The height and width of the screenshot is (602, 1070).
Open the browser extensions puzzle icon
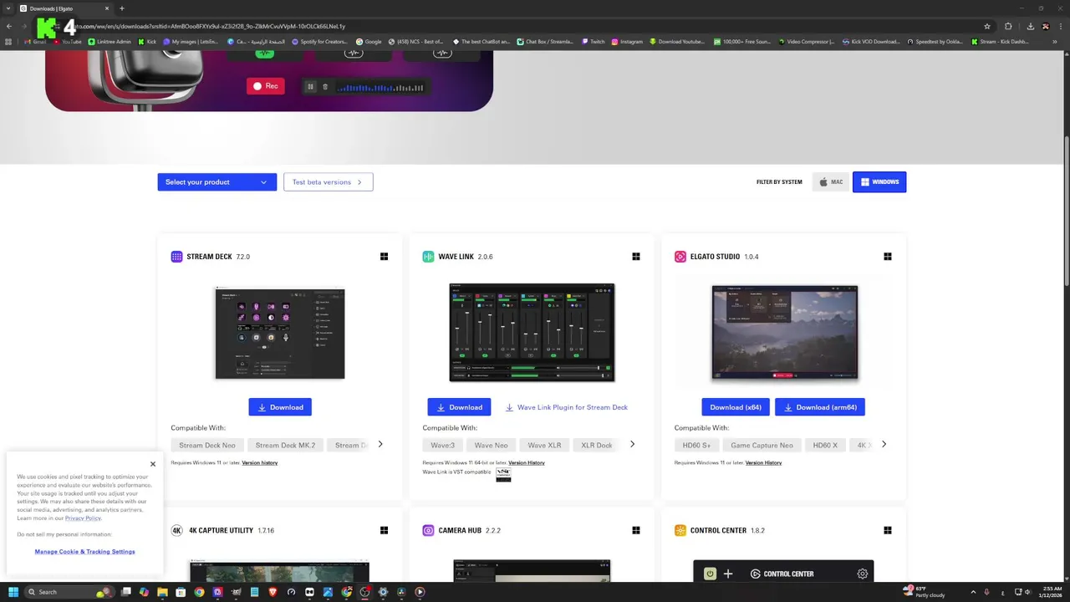(1008, 26)
